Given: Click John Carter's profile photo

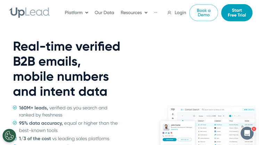Looking at the screenshot, I should 166,127.
